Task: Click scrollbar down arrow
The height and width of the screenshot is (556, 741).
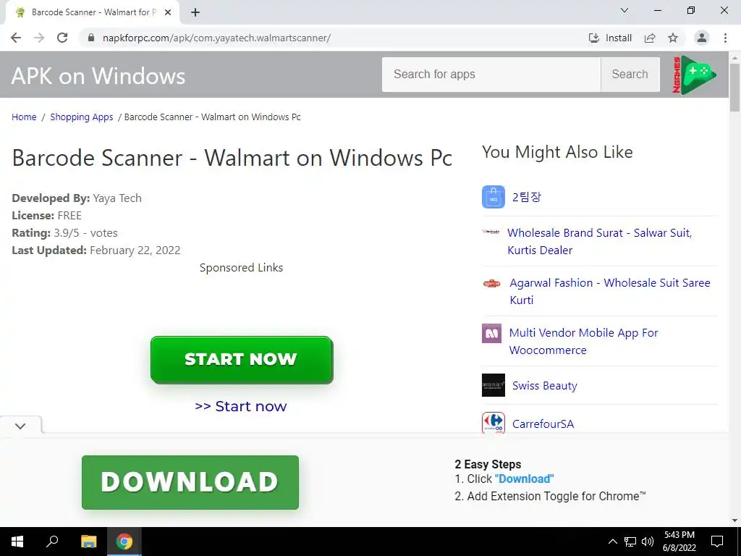Action: [734, 521]
